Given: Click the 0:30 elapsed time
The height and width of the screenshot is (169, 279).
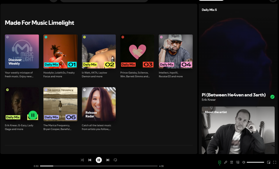Looking at the screenshot, I should pos(36,166).
